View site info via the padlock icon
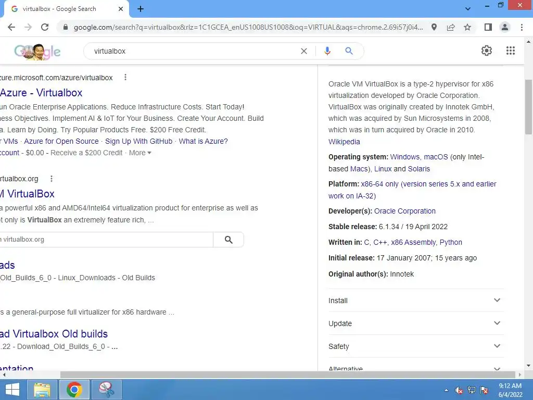 pyautogui.click(x=66, y=27)
